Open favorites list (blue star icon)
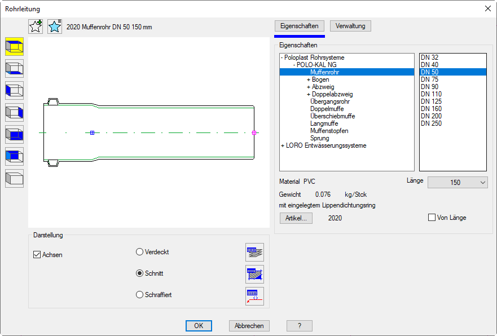 click(x=55, y=26)
